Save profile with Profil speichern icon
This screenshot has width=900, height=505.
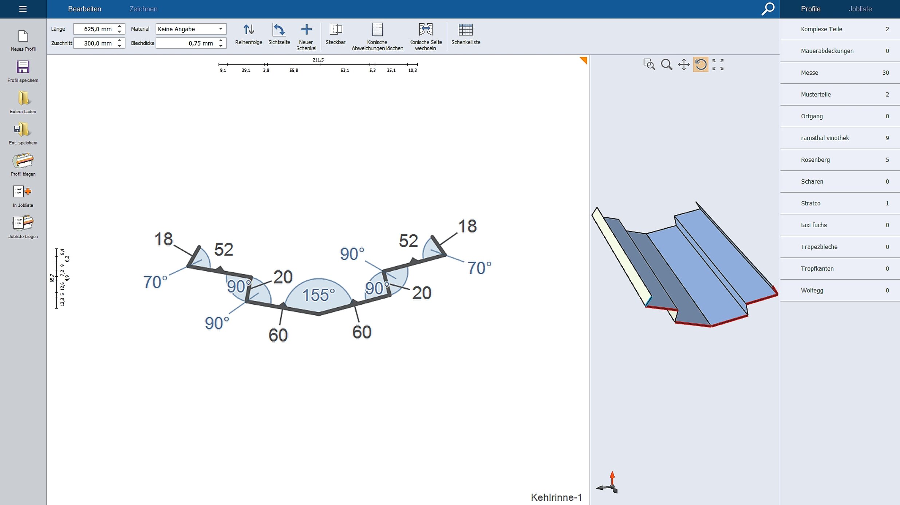click(23, 67)
